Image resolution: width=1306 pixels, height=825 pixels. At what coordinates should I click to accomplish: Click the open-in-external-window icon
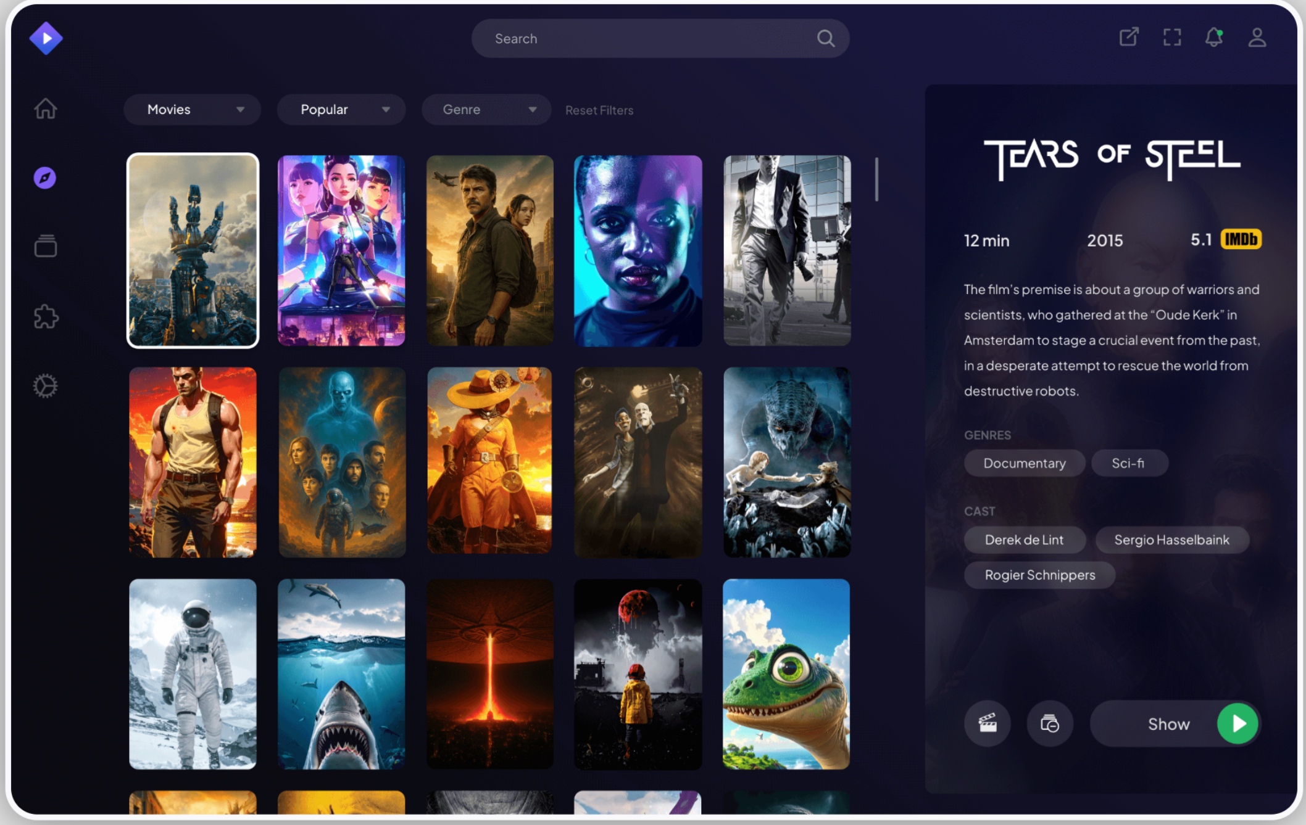click(x=1129, y=37)
